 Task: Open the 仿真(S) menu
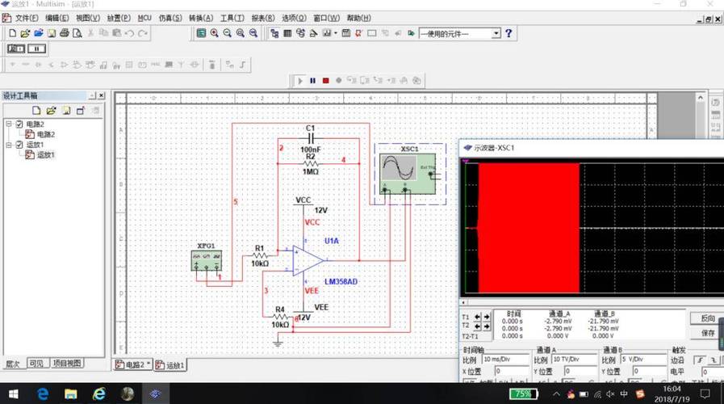click(170, 18)
